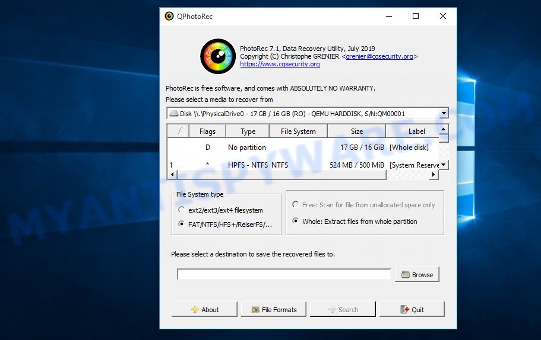
Task: Click partition table scroll right arrow
Action: point(434,175)
